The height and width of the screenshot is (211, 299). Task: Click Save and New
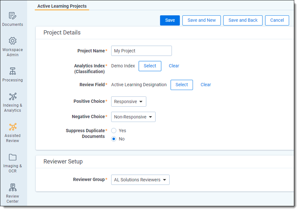pyautogui.click(x=201, y=20)
